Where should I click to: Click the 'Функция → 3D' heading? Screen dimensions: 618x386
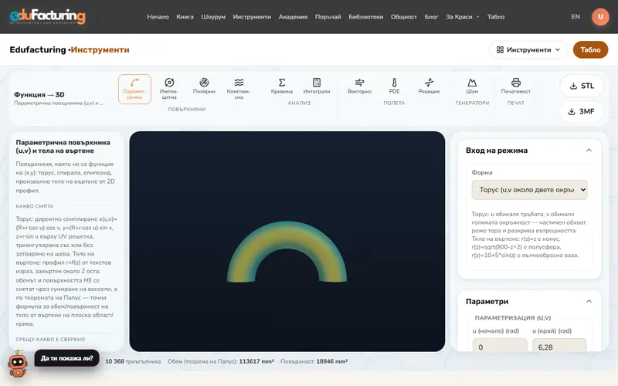coord(39,94)
